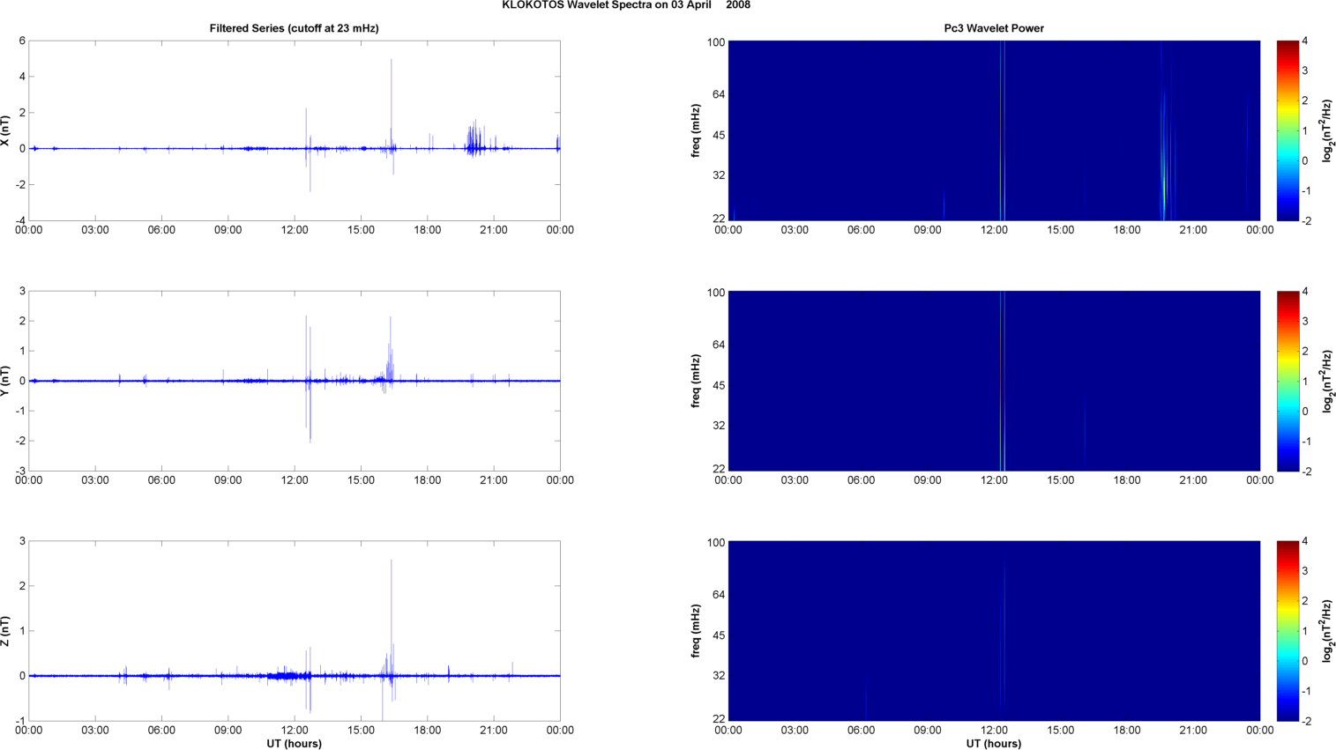Select the "Y (nT)" axis label
Screen dimensions: 1336x750
click(x=7, y=381)
